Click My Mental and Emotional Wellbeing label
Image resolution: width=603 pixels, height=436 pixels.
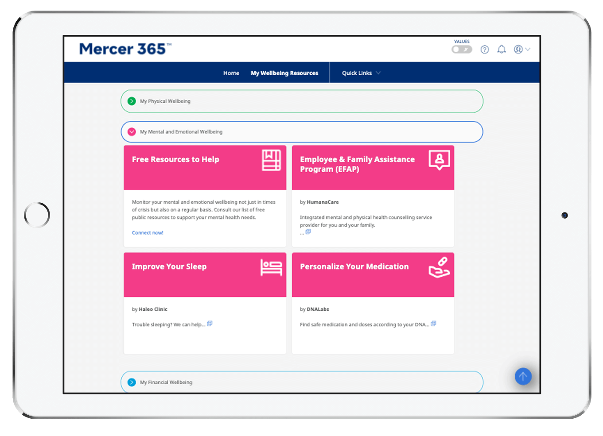click(181, 132)
